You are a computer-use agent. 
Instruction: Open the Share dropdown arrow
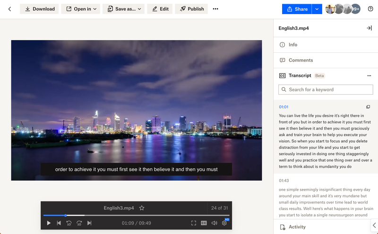317,9
